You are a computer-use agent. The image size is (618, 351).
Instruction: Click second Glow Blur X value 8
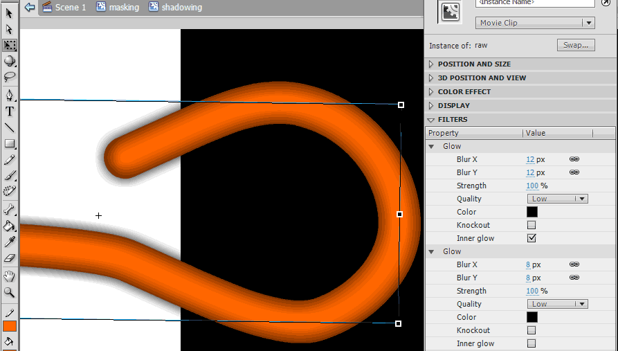tap(528, 264)
